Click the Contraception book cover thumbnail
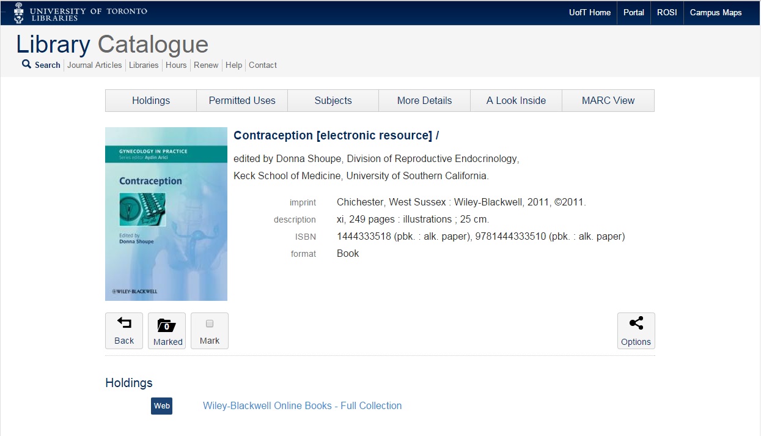Image resolution: width=761 pixels, height=436 pixels. [x=166, y=214]
